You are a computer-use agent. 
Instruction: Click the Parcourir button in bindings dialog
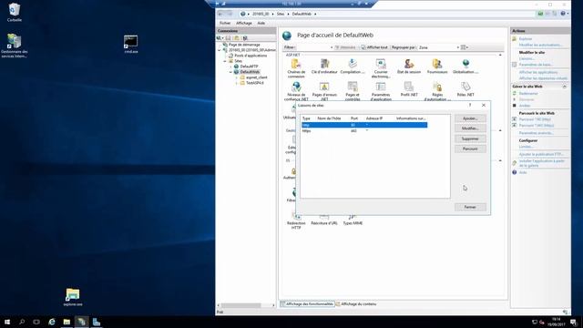(470, 149)
